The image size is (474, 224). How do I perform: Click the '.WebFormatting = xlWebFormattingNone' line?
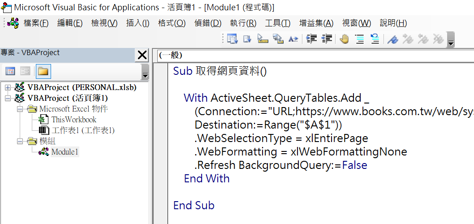(x=301, y=152)
